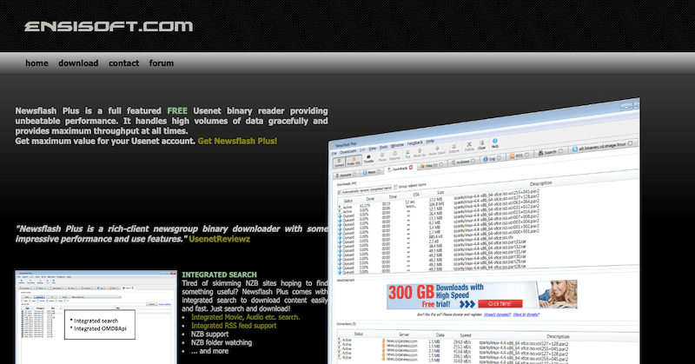695x364 pixels.
Task: Open Window menu in Newsflash screenshot
Action: (x=397, y=145)
